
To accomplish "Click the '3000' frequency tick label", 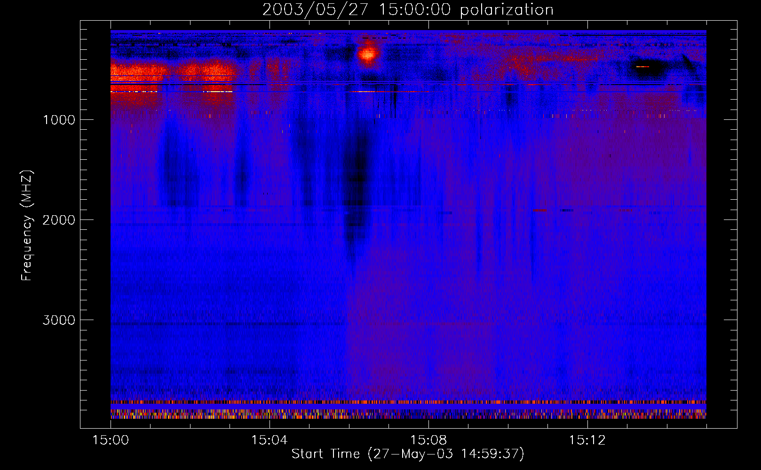I will point(59,320).
